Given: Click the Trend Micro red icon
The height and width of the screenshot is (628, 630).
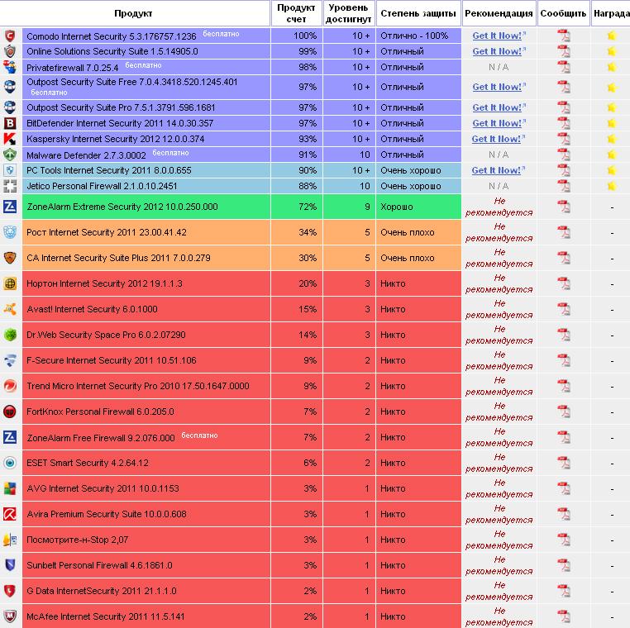Looking at the screenshot, I should point(10,386).
